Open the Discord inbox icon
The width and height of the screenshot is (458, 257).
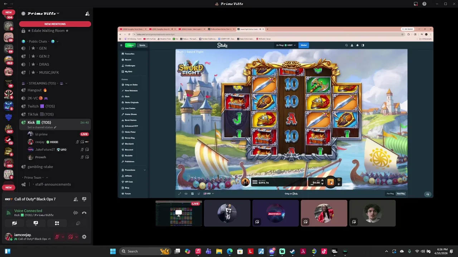click(x=416, y=4)
